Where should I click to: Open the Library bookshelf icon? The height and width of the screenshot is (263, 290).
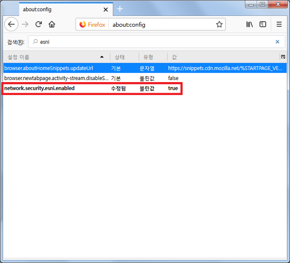click(x=249, y=24)
